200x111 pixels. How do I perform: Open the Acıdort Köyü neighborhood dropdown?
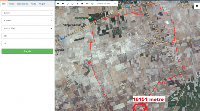[27, 28]
